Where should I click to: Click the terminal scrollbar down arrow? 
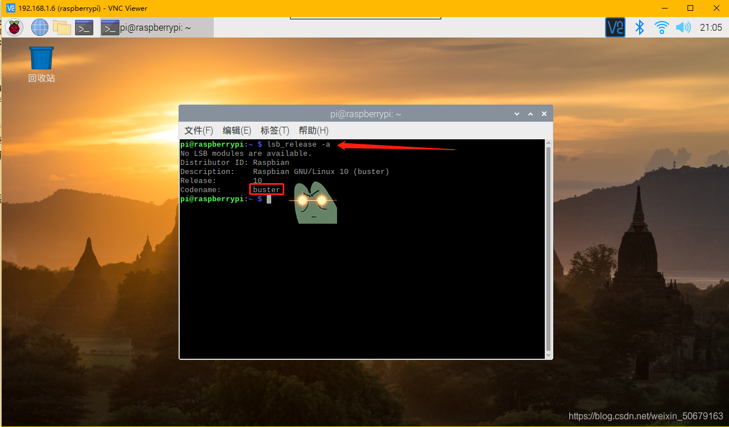(548, 355)
